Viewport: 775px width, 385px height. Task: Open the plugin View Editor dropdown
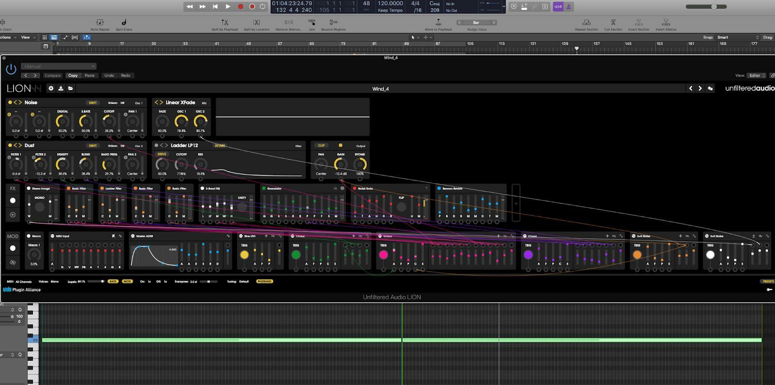pyautogui.click(x=757, y=76)
